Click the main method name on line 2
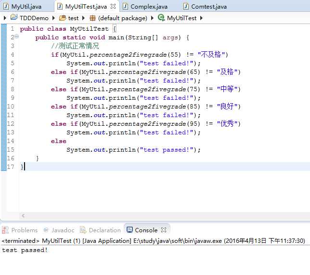 (x=116, y=37)
